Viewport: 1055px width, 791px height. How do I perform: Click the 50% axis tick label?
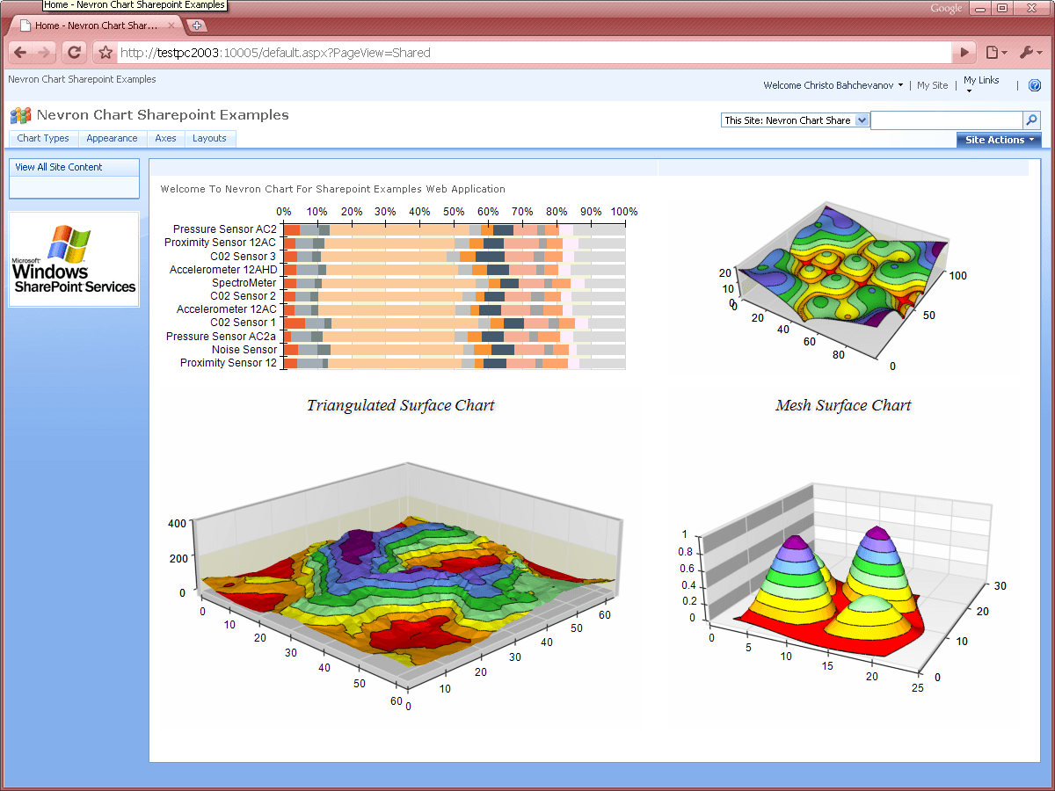[x=454, y=212]
